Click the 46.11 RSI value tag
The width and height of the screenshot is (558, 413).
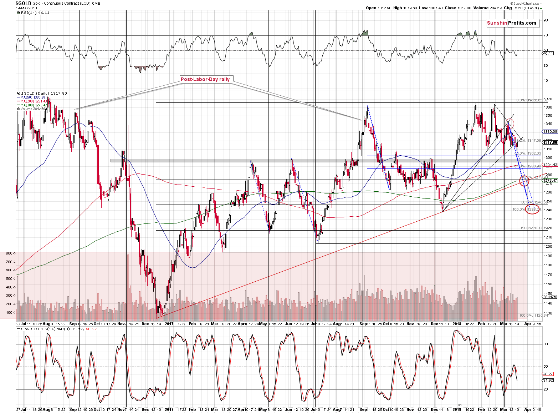click(548, 54)
